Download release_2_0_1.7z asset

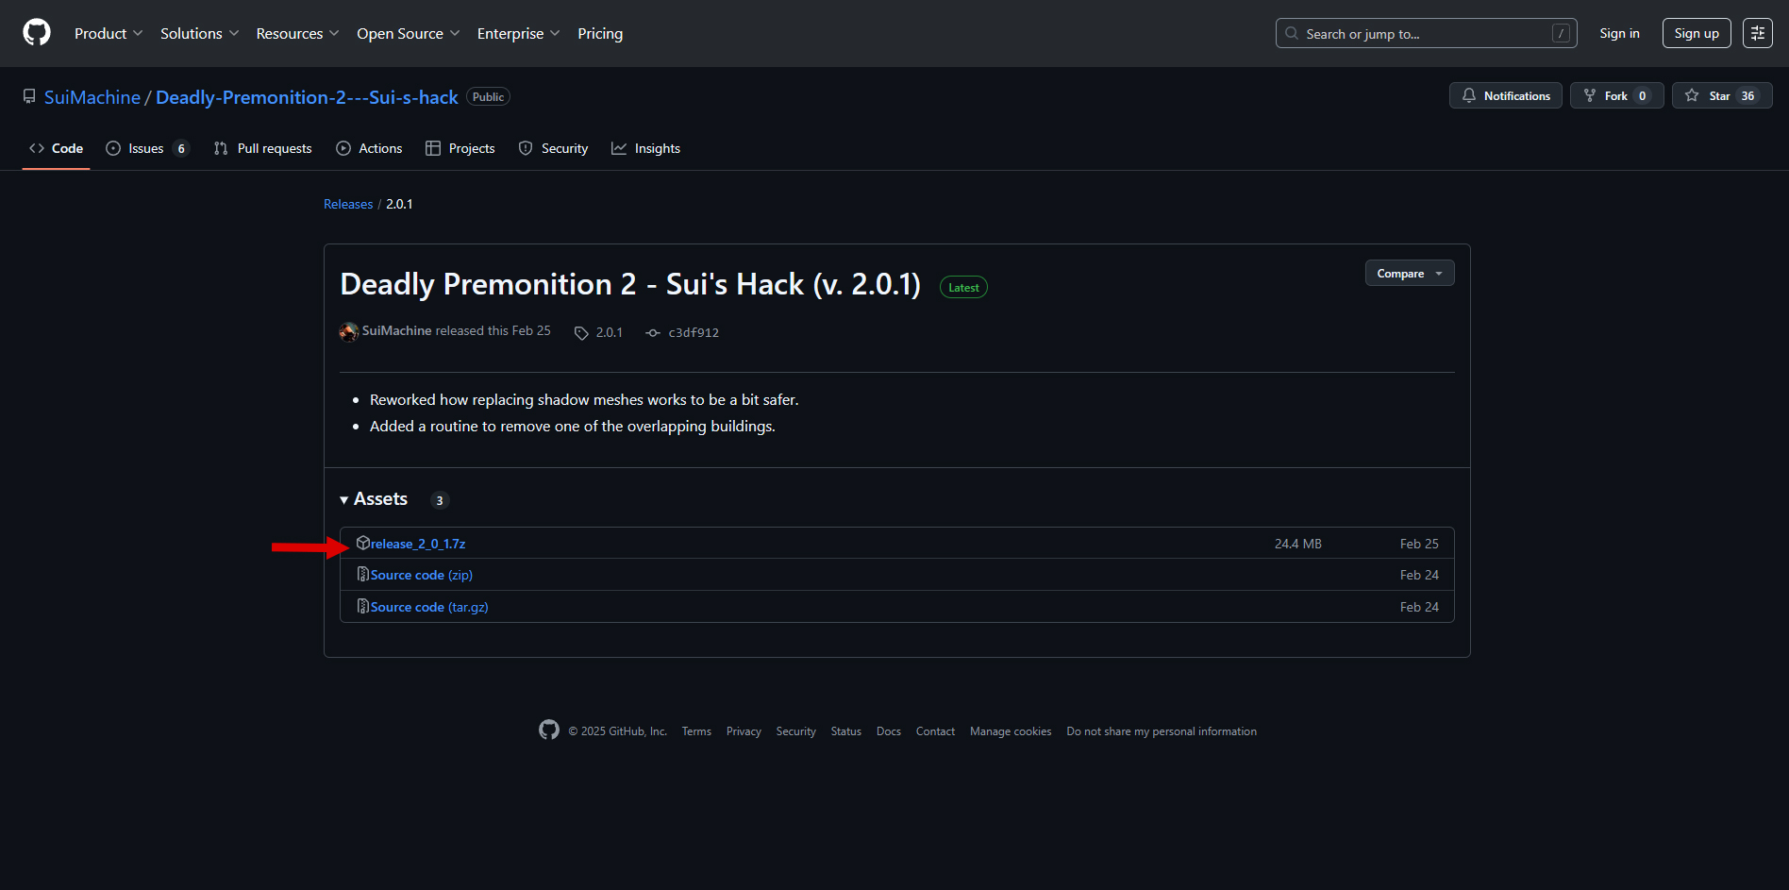tap(417, 545)
